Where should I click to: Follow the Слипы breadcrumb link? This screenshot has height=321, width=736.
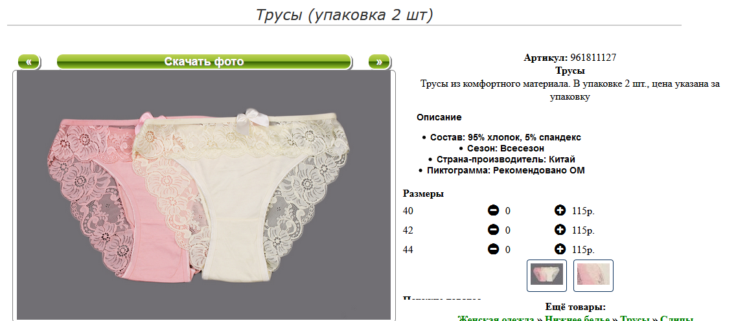(676, 318)
